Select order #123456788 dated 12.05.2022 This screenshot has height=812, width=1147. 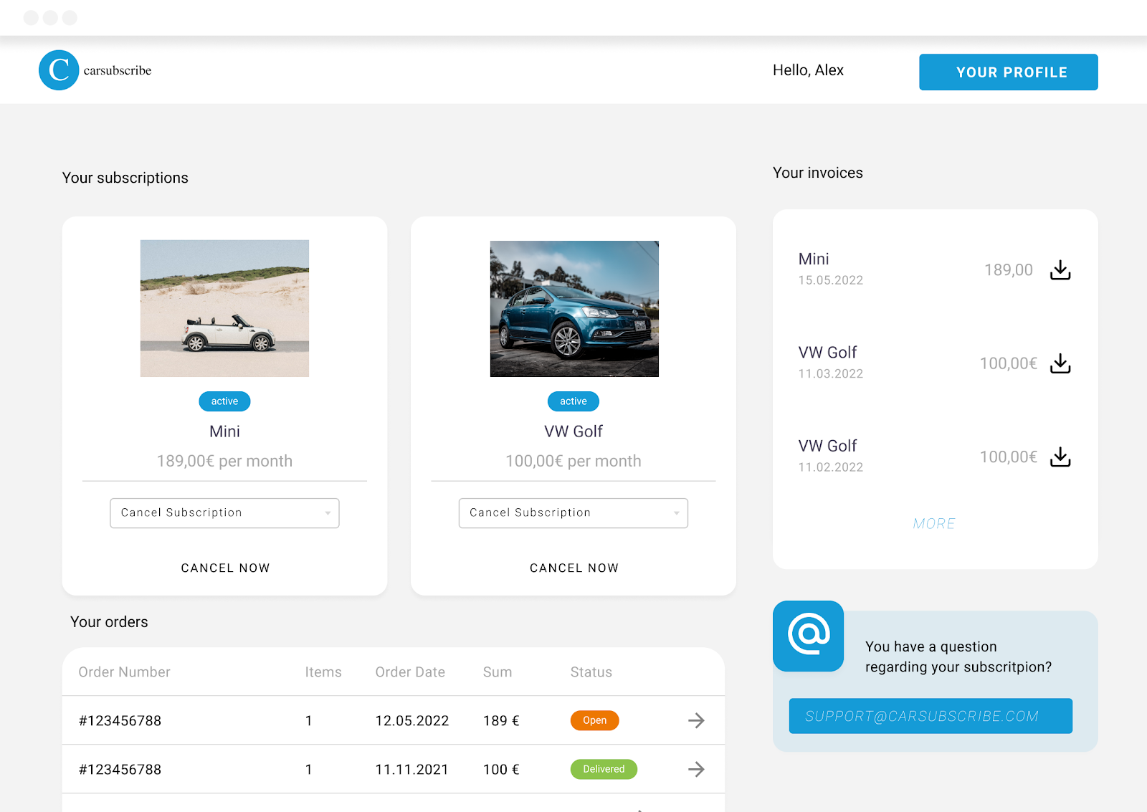point(394,720)
